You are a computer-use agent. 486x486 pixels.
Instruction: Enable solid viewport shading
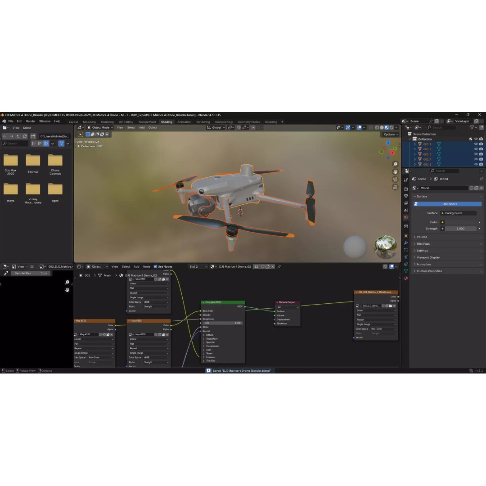coord(382,127)
